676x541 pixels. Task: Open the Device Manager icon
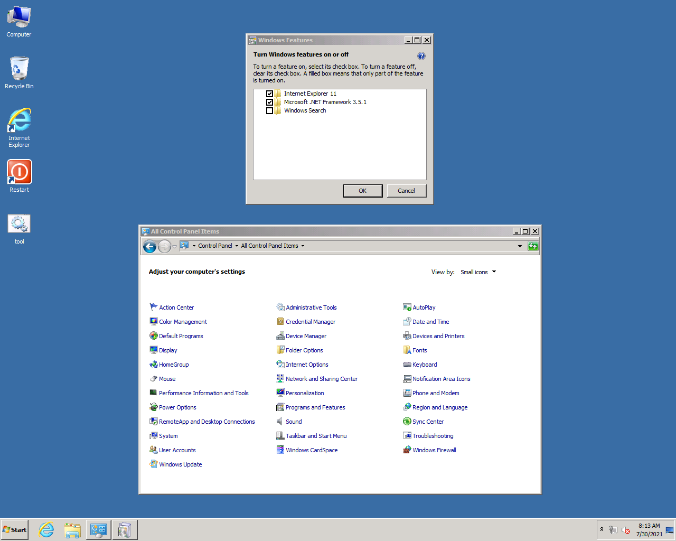click(280, 336)
